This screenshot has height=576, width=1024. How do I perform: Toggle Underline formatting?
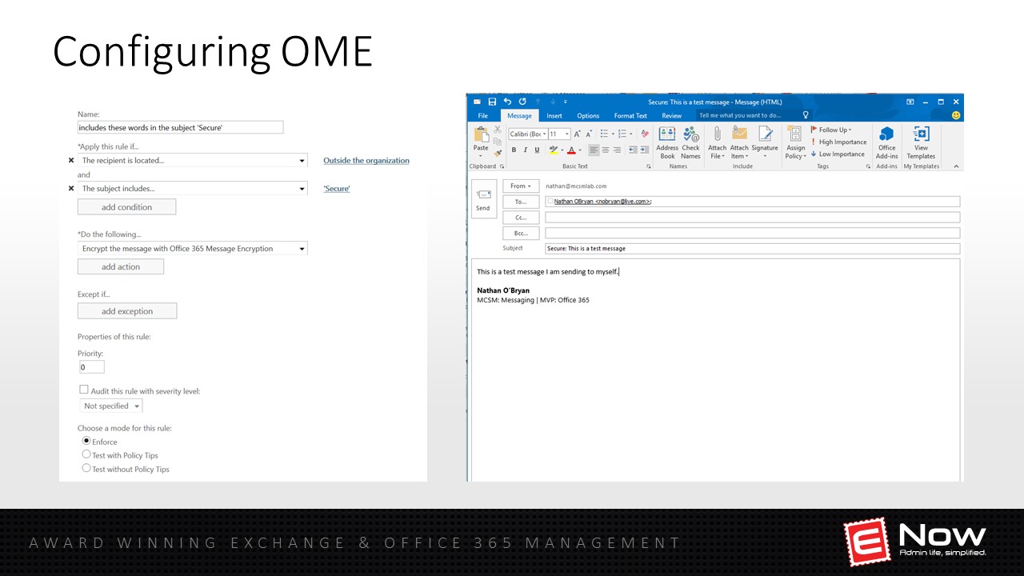[x=537, y=150]
